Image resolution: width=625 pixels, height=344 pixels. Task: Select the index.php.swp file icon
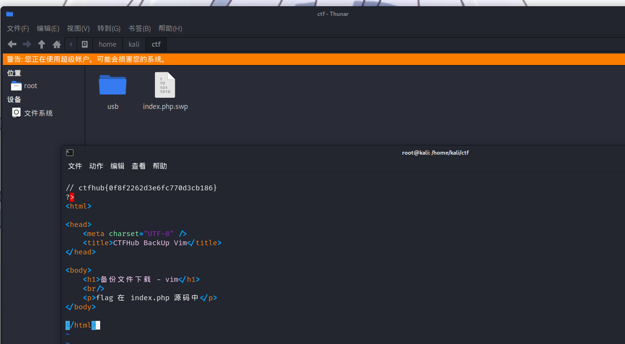coord(165,85)
